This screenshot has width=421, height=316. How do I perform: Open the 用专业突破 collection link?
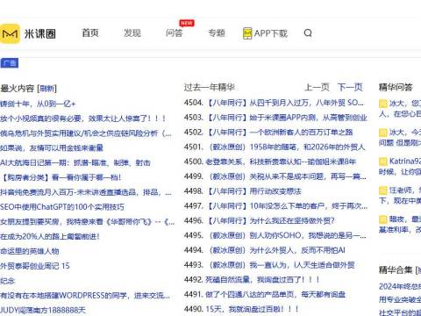(x=400, y=299)
